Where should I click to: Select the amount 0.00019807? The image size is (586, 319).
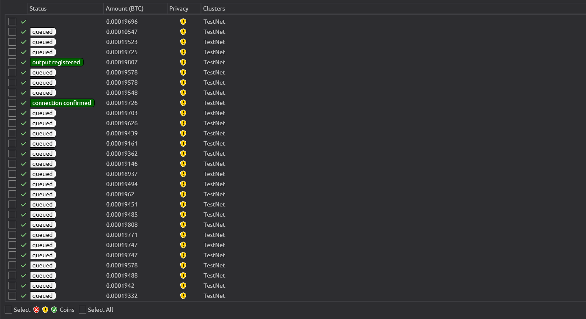click(122, 62)
